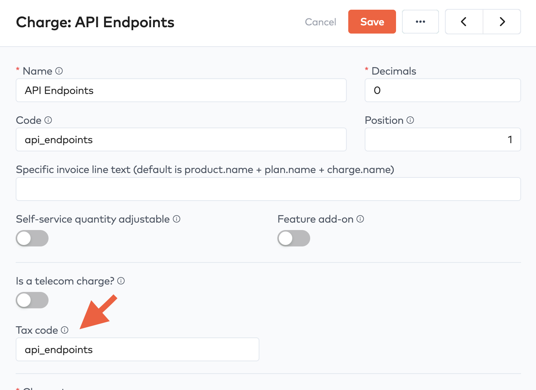Go to the next charge arrow
Viewport: 536px width, 390px height.
(502, 22)
